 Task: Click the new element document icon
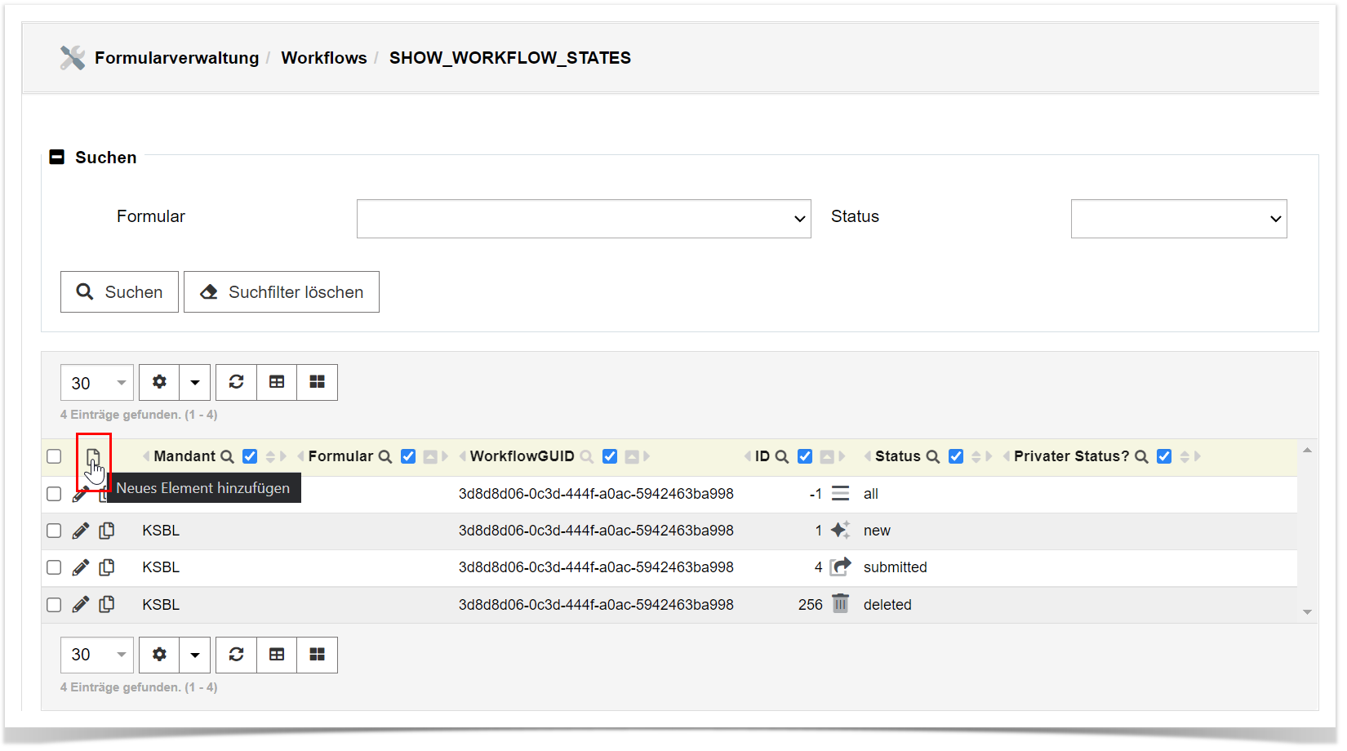pyautogui.click(x=93, y=457)
